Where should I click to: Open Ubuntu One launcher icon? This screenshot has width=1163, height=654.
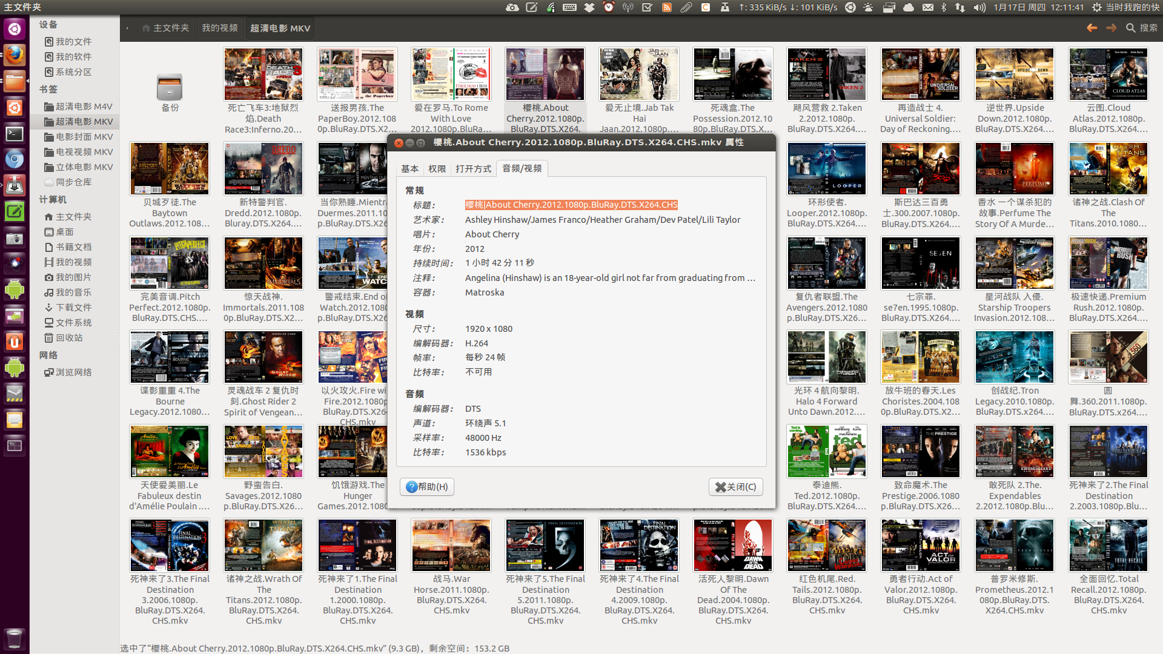click(15, 342)
